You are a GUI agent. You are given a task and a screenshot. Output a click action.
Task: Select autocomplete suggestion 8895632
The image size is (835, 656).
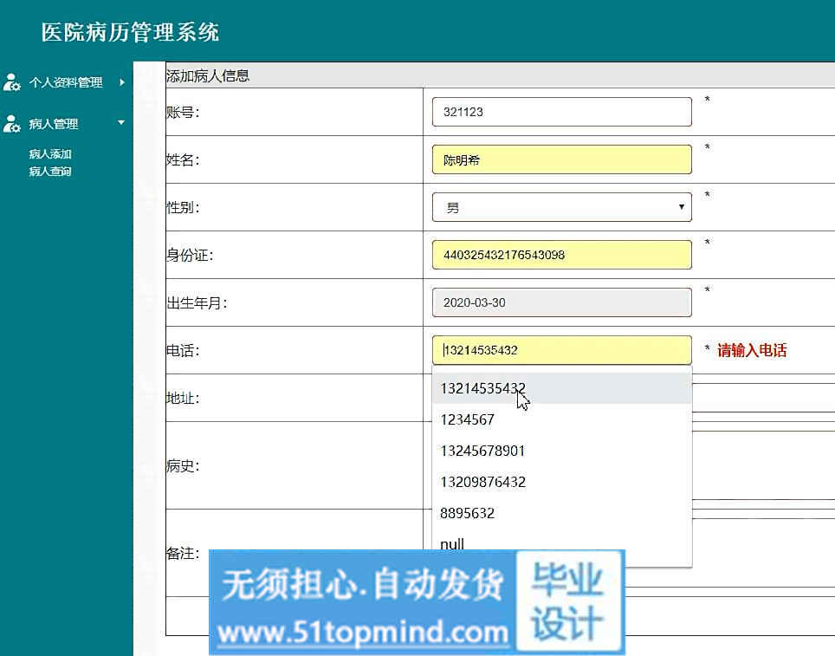tap(562, 513)
